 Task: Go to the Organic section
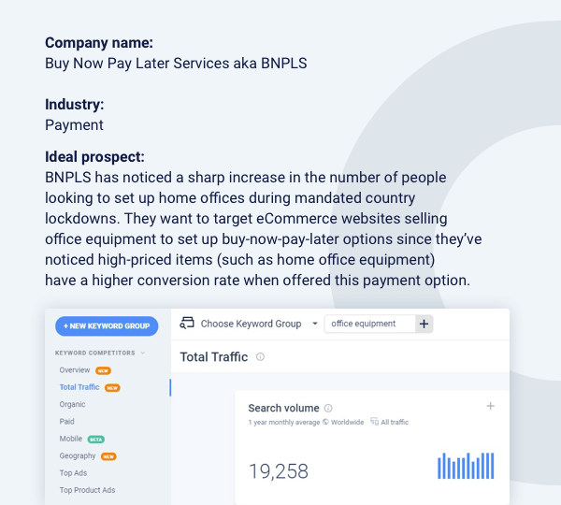point(72,405)
